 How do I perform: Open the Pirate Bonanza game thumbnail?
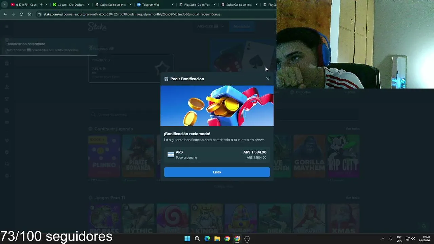tap(138, 156)
